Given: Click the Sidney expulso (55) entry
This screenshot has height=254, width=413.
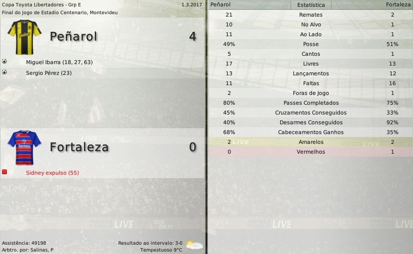Looking at the screenshot, I should click(x=52, y=173).
